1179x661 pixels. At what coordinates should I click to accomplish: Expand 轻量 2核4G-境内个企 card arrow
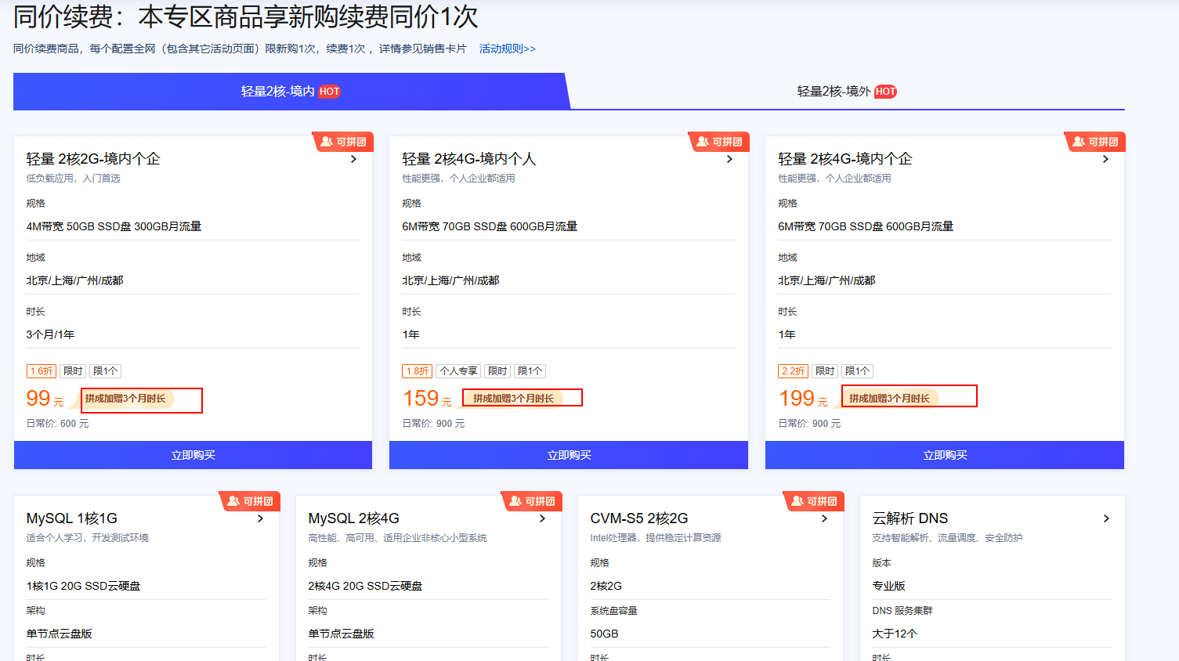point(1106,159)
